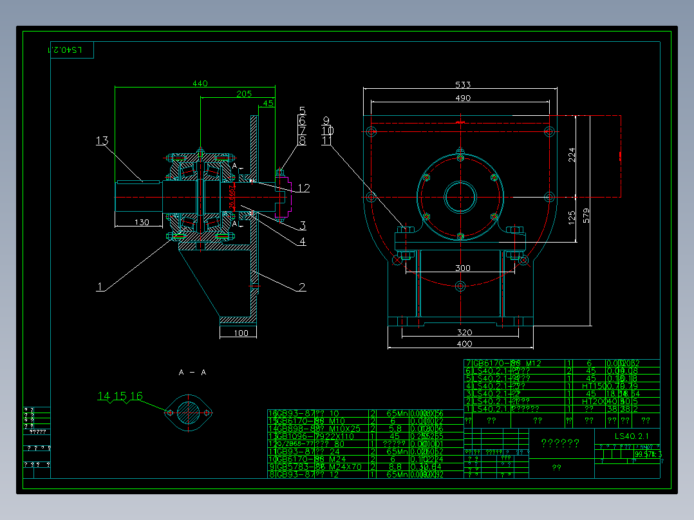Click the 440 dimension text
Image resolution: width=694 pixels, height=520 pixels.
tap(200, 83)
